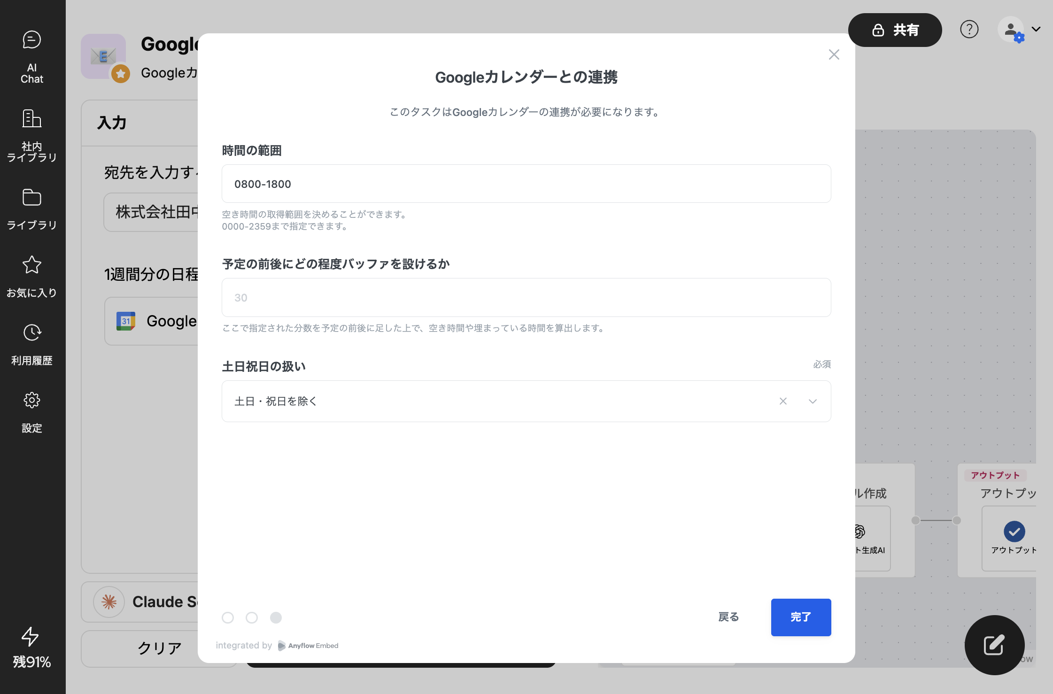Click the 共有 share button
The height and width of the screenshot is (694, 1053).
click(895, 30)
